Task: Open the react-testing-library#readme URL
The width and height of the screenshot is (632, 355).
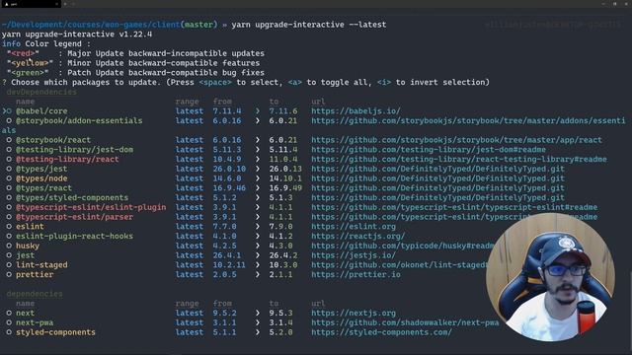Action: tap(459, 160)
